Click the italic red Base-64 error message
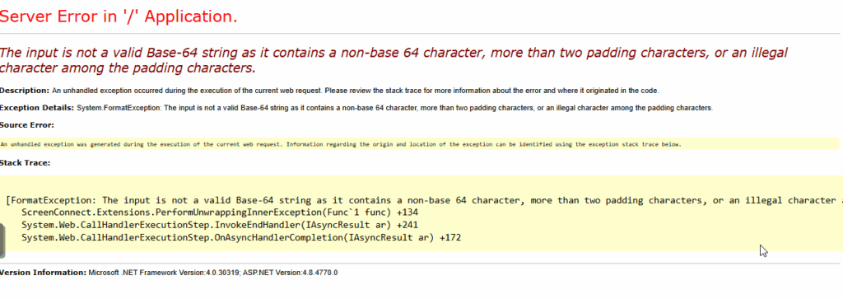Screen dimensions: 843x299 pyautogui.click(x=394, y=60)
